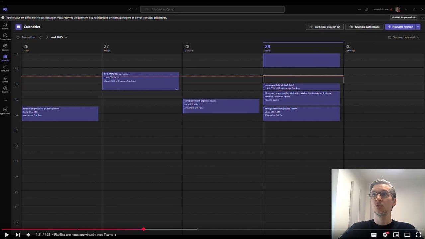Image resolution: width=425 pixels, height=239 pixels.
Task: Open Nouveau processus de publication Web event
Action: pyautogui.click(x=302, y=98)
